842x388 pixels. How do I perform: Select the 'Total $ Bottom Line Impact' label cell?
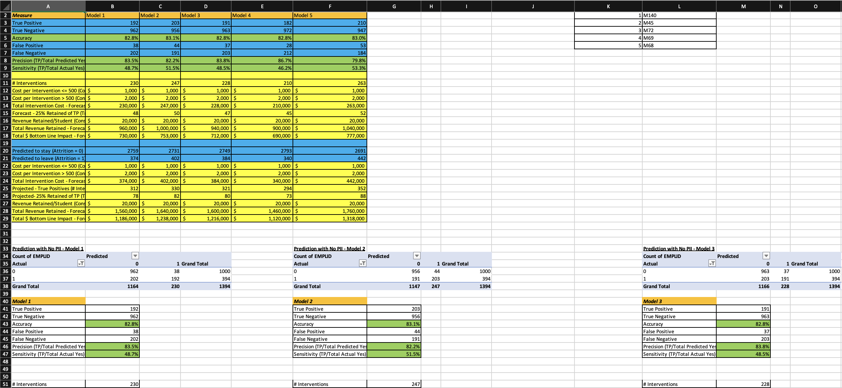(48, 135)
